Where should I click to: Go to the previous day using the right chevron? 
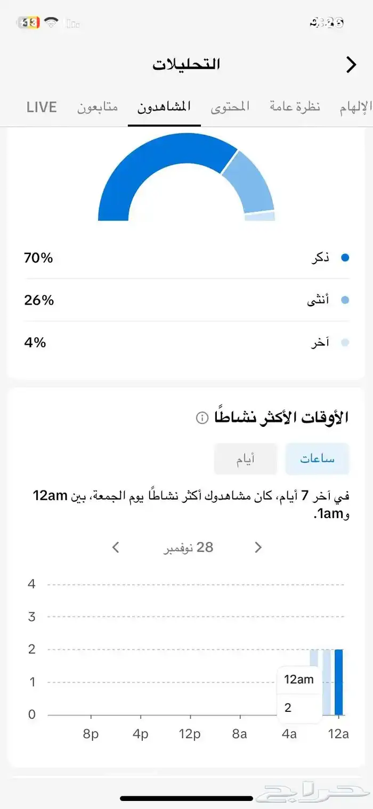[258, 548]
